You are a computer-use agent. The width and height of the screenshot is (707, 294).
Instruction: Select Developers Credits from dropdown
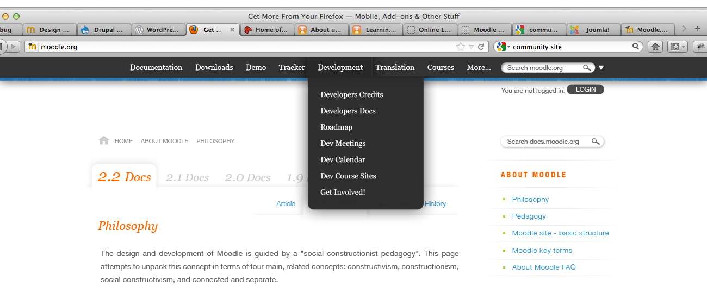(x=351, y=94)
